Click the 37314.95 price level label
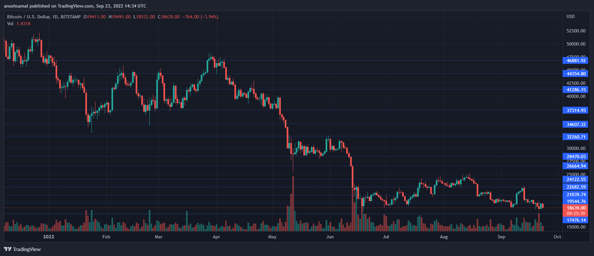Viewport: 594px width, 256px height. (x=576, y=110)
